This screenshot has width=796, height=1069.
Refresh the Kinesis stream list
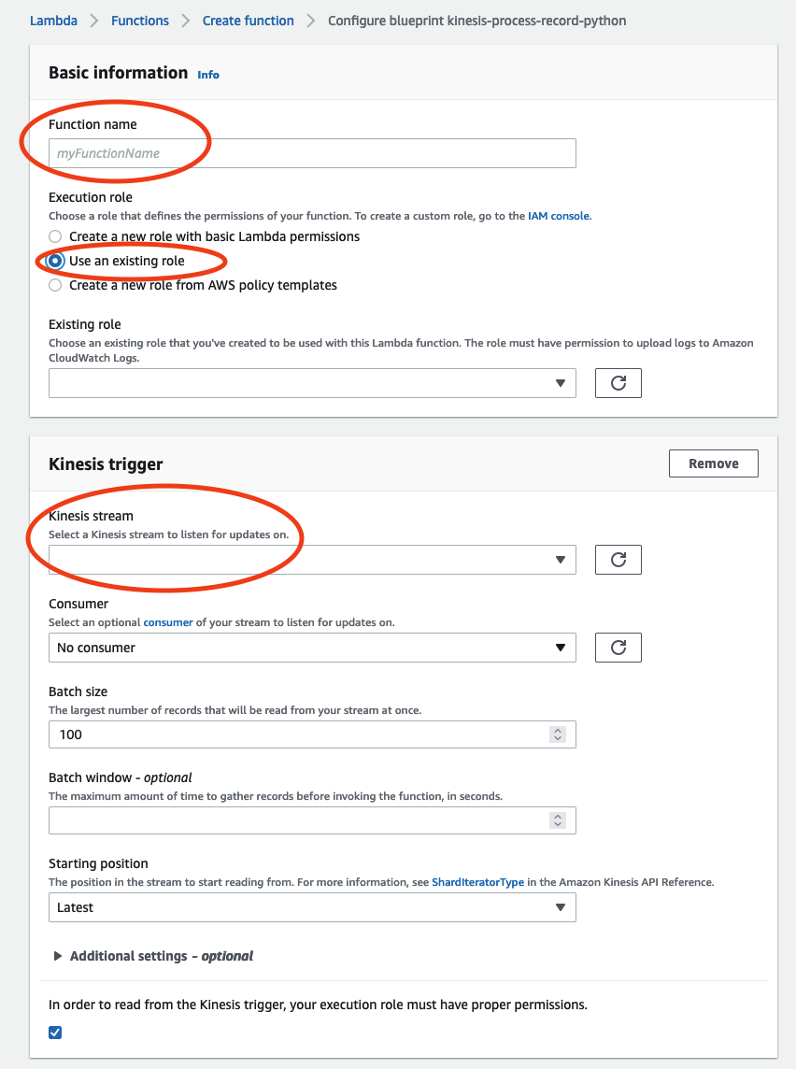(618, 559)
